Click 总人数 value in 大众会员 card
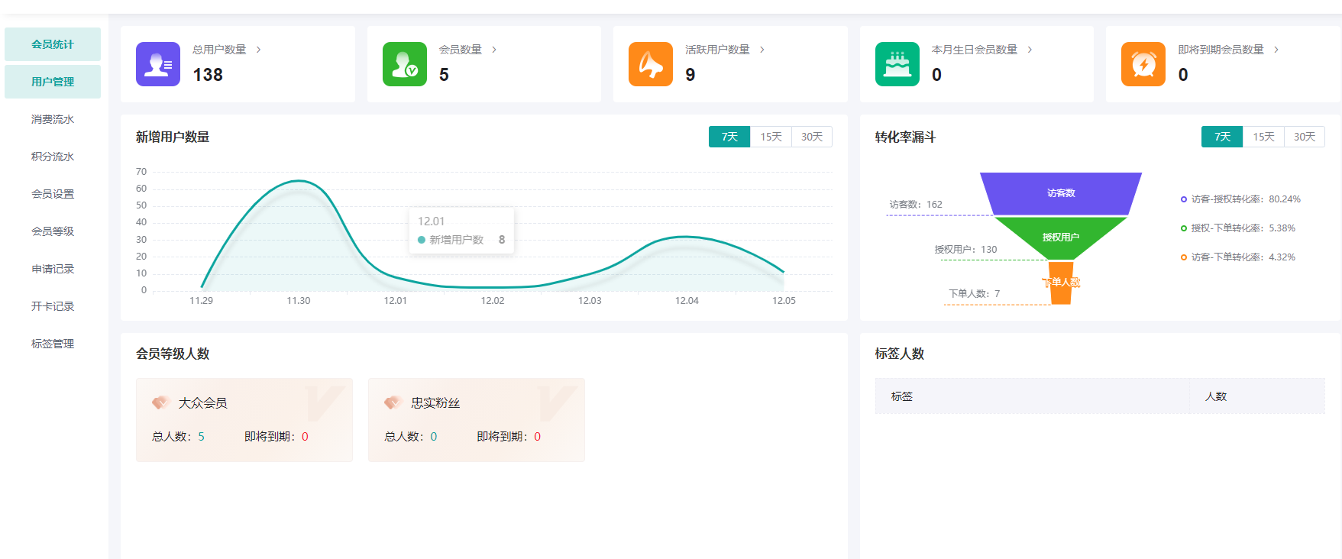 coord(202,437)
